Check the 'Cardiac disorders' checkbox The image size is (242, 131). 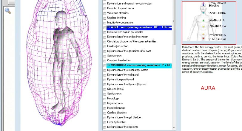click(104, 113)
